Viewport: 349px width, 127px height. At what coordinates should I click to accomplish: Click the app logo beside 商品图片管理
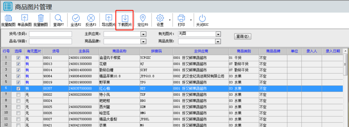click(x=8, y=7)
